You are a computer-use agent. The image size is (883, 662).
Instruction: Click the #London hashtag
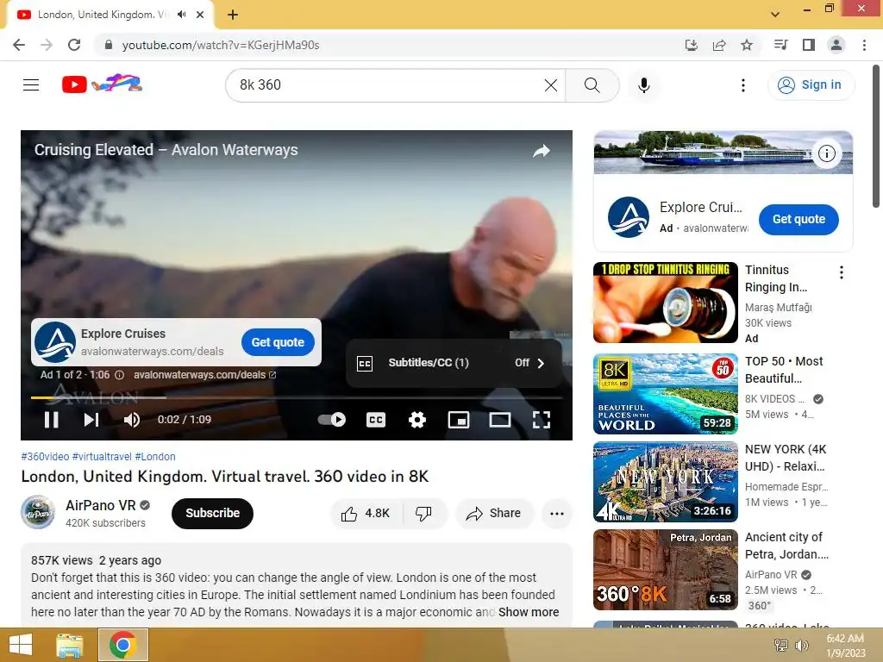[155, 457]
